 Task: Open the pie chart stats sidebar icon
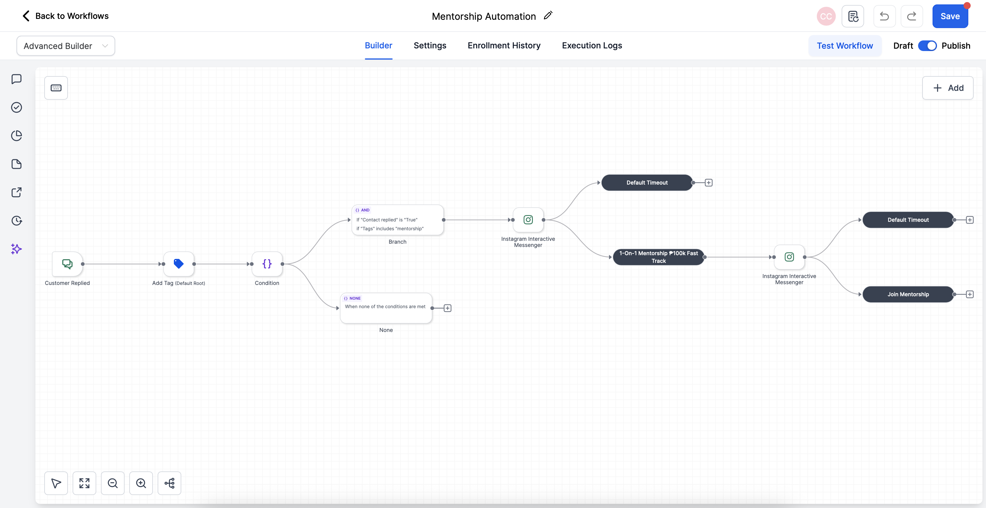(x=17, y=136)
